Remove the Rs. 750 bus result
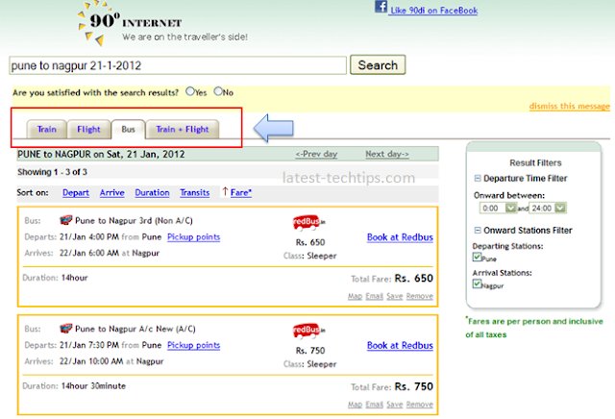This screenshot has width=615, height=419. [420, 405]
